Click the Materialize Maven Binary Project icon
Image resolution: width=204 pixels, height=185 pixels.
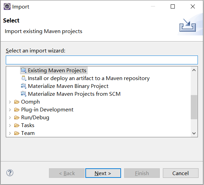23,86
